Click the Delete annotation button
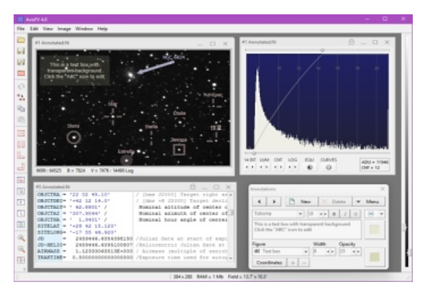The height and width of the screenshot is (284, 423). pyautogui.click(x=334, y=202)
